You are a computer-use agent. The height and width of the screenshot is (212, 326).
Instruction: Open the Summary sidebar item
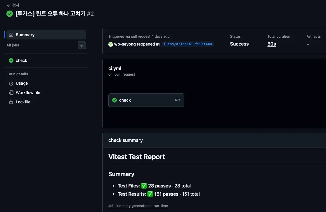[x=46, y=35]
